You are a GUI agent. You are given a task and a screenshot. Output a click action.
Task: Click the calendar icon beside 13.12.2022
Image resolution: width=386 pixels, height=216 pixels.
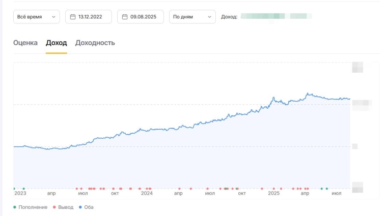[73, 17]
